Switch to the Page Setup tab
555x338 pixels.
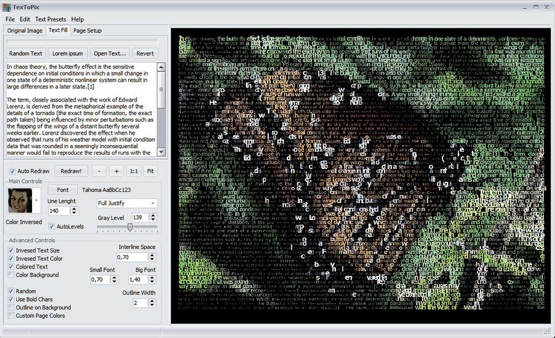(x=87, y=30)
